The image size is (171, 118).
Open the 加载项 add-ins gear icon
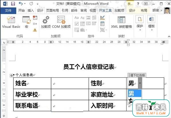[x=46, y=22]
